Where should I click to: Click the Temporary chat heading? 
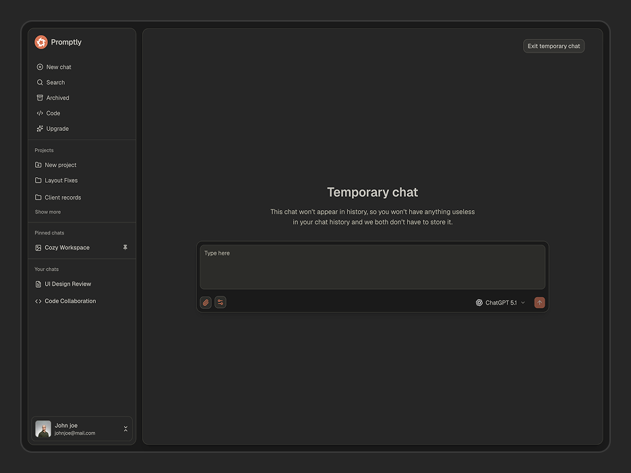click(x=373, y=192)
